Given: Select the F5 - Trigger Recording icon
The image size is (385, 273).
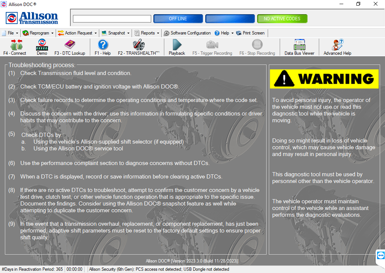Looking at the screenshot, I should pyautogui.click(x=212, y=46).
